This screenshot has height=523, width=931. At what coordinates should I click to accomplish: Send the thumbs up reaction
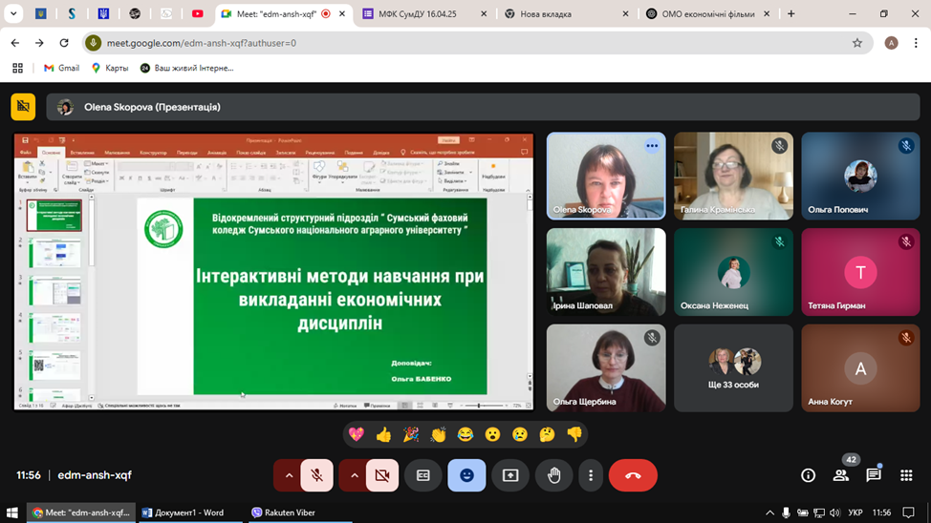[383, 434]
